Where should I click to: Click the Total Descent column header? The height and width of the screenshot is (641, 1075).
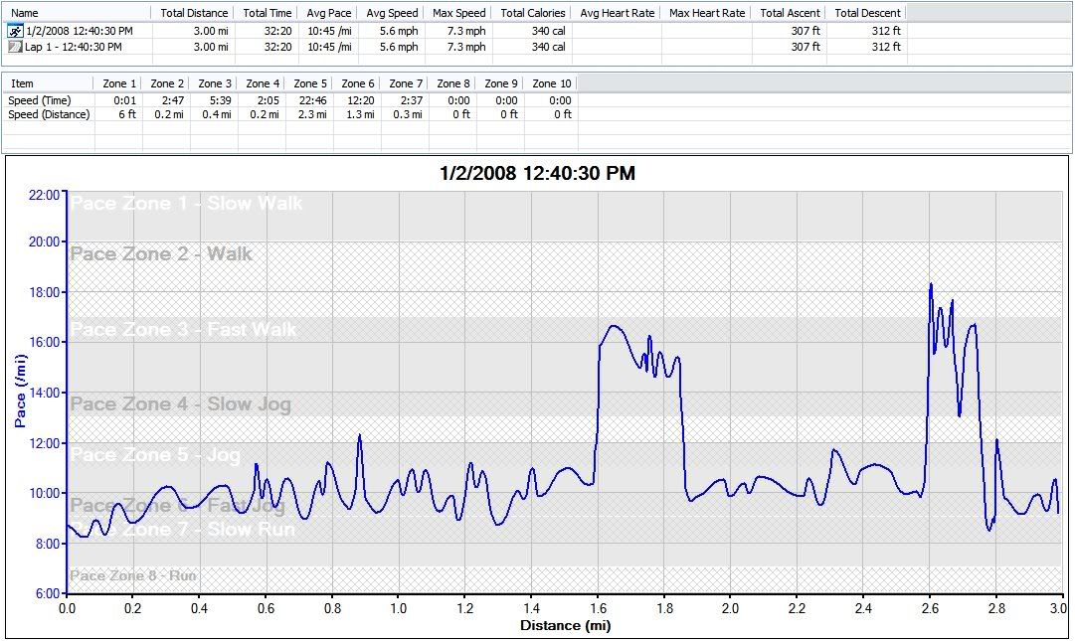867,13
